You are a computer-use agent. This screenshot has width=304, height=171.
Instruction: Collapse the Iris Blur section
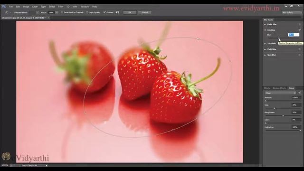[265, 30]
